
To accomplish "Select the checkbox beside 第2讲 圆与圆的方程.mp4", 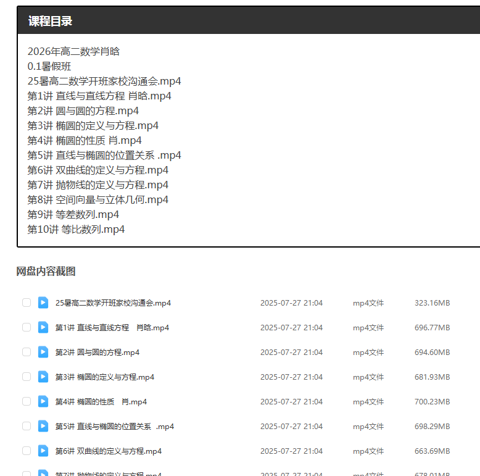I will [27, 352].
